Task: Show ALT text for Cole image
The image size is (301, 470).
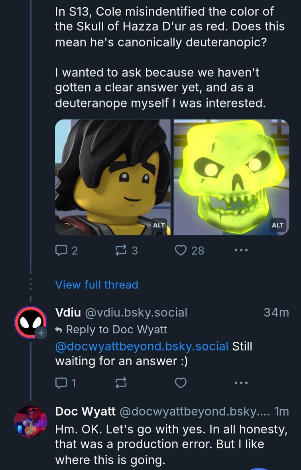Action: pos(159,225)
